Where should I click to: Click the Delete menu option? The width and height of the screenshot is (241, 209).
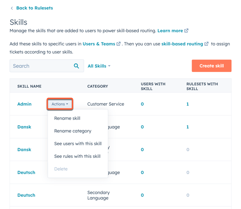coord(61,169)
